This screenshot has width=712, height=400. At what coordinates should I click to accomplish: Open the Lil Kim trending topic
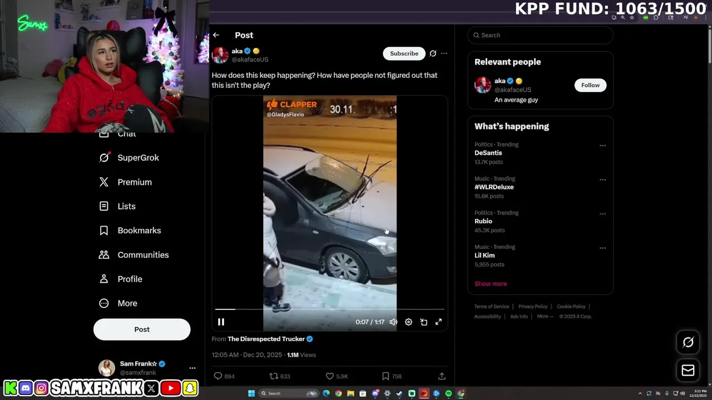(484, 256)
